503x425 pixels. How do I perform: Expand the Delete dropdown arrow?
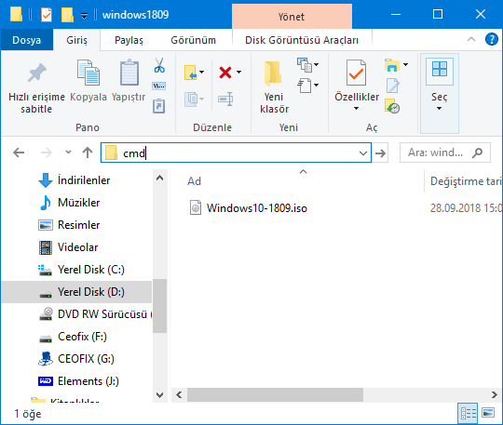tap(239, 72)
